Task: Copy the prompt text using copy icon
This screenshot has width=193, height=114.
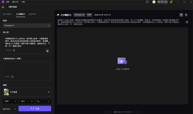Action: click(187, 22)
